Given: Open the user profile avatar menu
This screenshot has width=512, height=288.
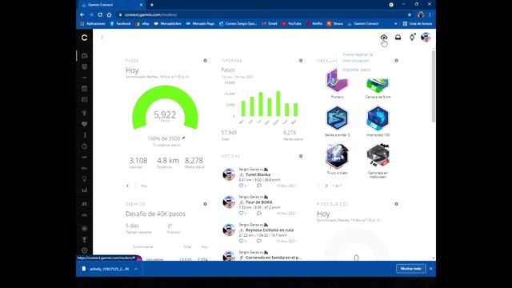Looking at the screenshot, I should pyautogui.click(x=426, y=38).
